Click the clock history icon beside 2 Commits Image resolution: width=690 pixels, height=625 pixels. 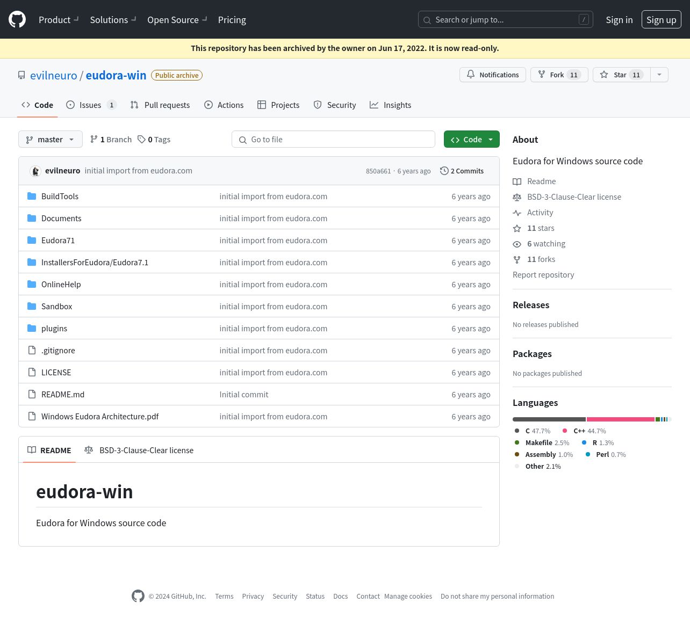(444, 171)
